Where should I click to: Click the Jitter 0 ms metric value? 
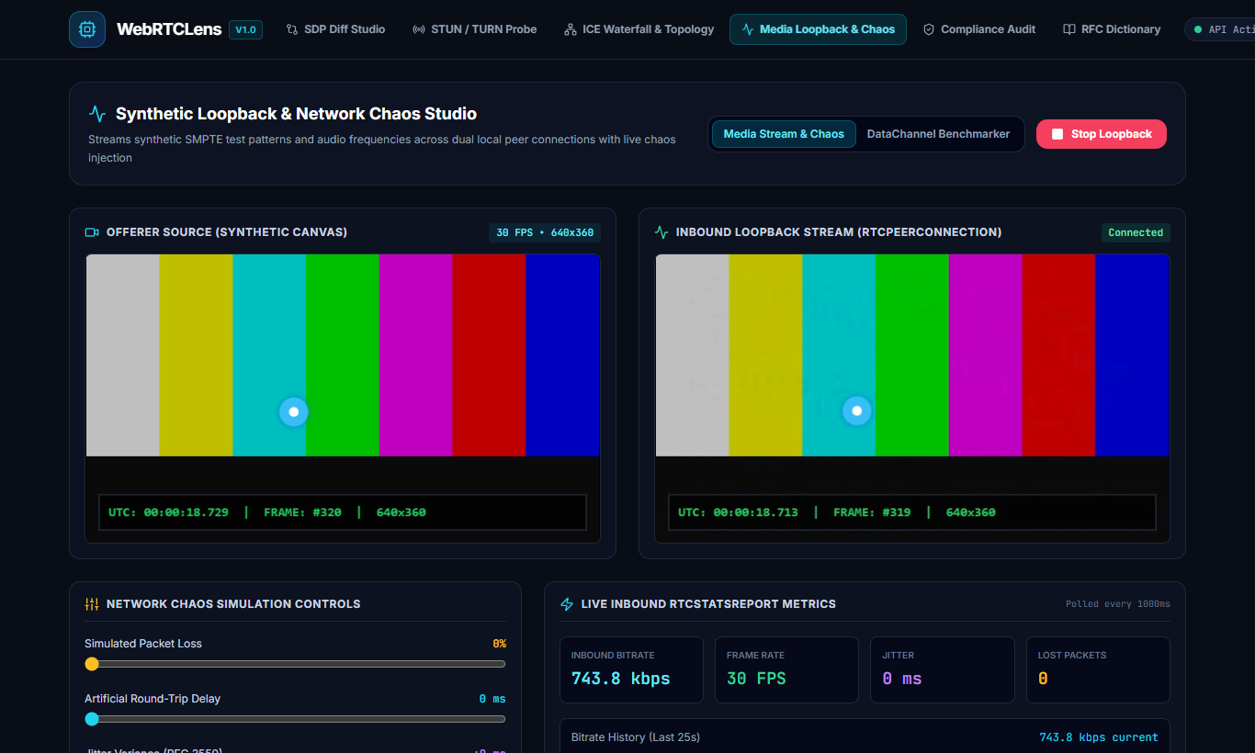[902, 679]
